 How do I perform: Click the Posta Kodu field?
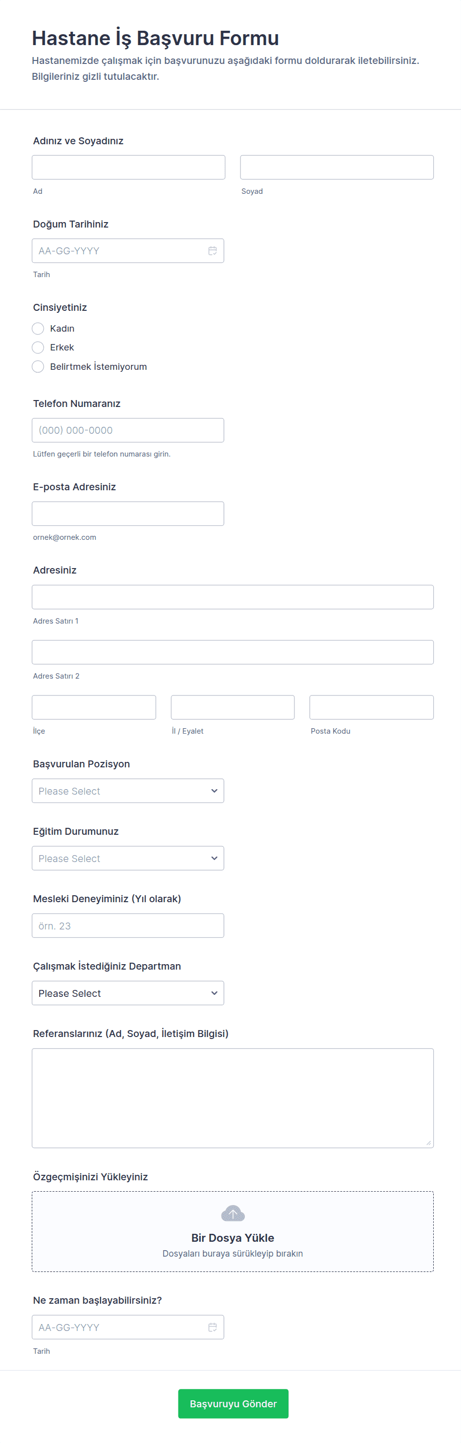point(371,707)
